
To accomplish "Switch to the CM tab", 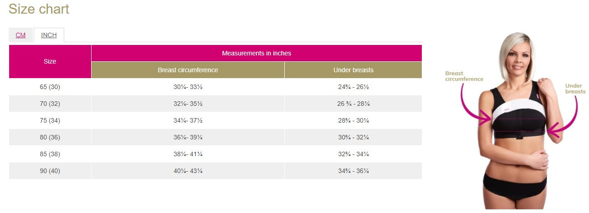I will pyautogui.click(x=20, y=35).
